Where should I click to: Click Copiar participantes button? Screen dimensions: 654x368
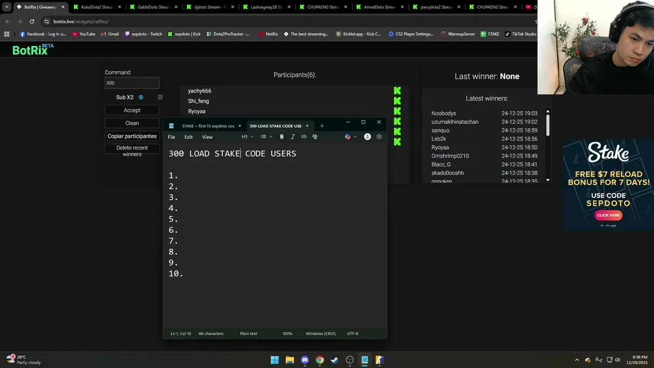(132, 136)
